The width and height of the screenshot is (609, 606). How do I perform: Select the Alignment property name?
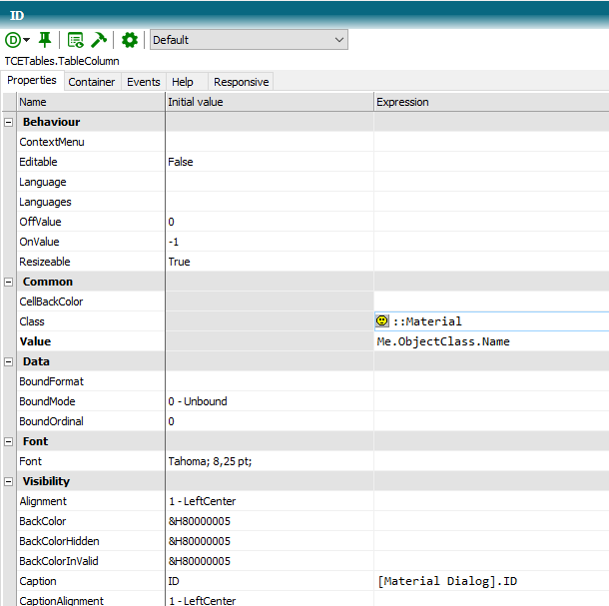[x=43, y=501]
